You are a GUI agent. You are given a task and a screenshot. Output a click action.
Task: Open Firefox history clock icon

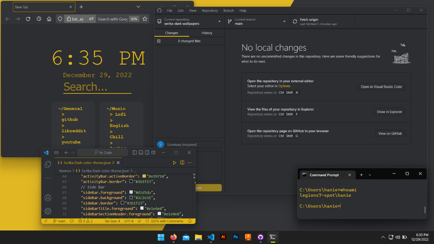pyautogui.click(x=39, y=19)
